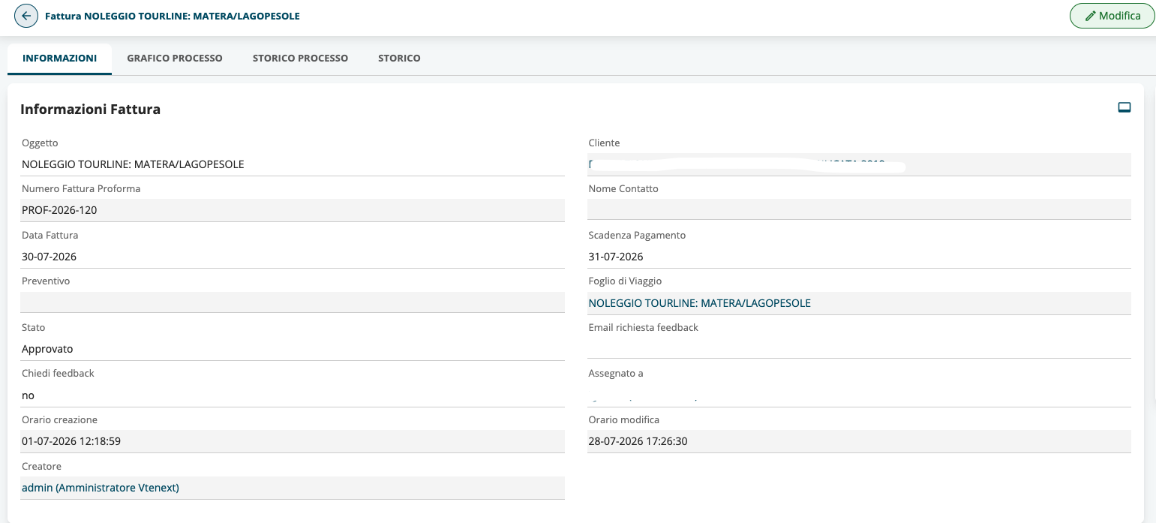Click the empty Nome Contatto field

pyautogui.click(x=859, y=209)
